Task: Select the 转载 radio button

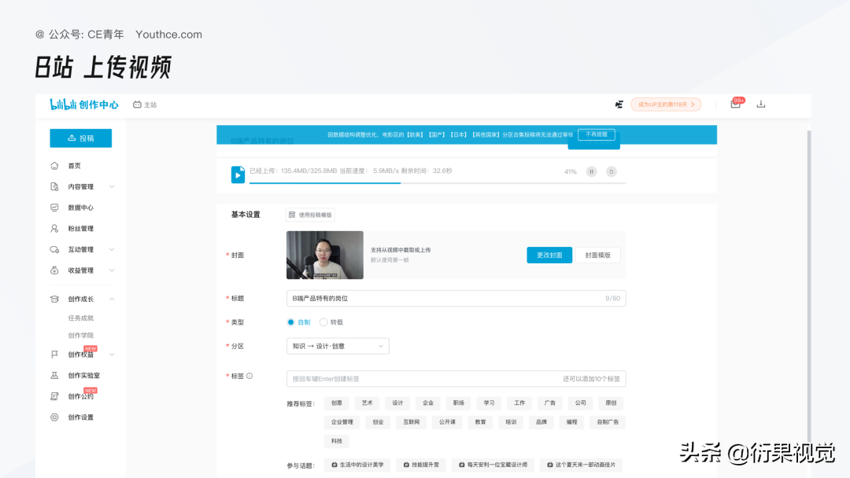Action: point(323,322)
